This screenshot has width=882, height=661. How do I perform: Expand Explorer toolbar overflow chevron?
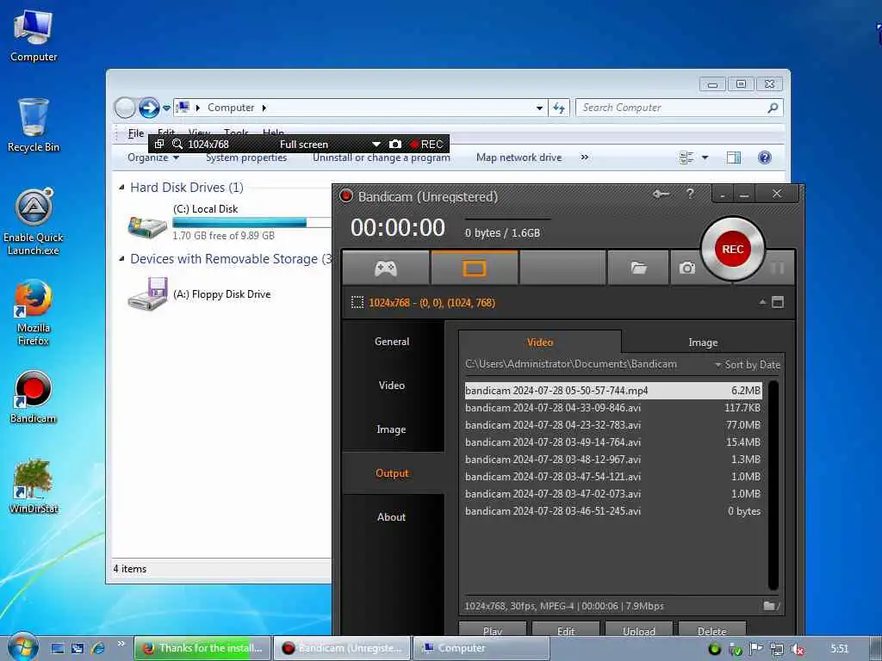(585, 158)
